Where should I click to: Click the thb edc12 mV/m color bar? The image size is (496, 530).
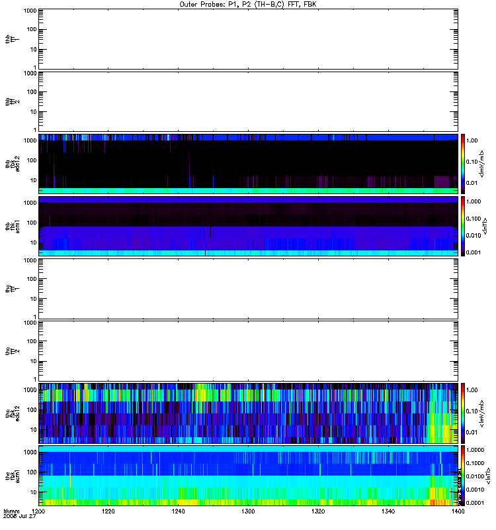(463, 164)
